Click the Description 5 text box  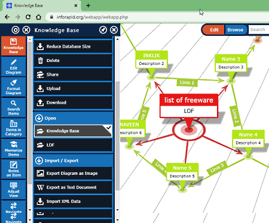(x=182, y=176)
